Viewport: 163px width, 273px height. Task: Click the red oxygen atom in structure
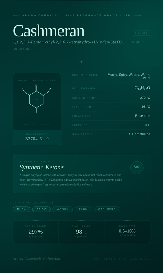[x=36, y=85]
